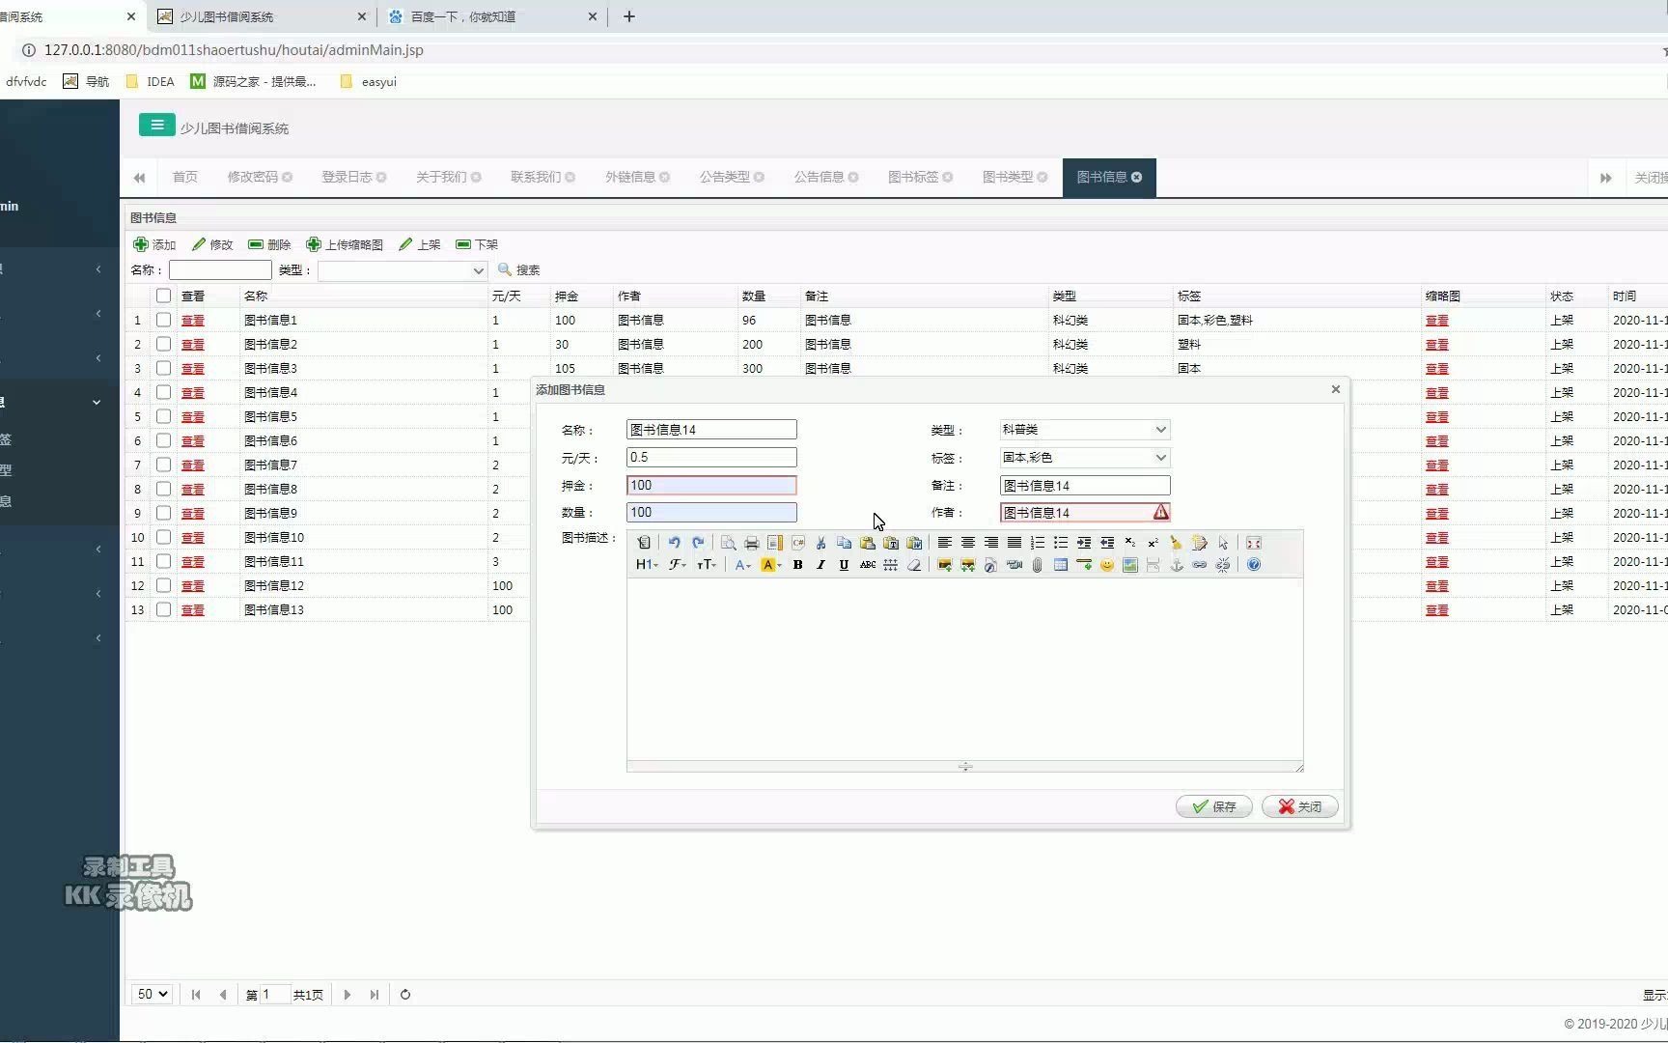Click the 保存 button in dialog

[x=1214, y=806]
